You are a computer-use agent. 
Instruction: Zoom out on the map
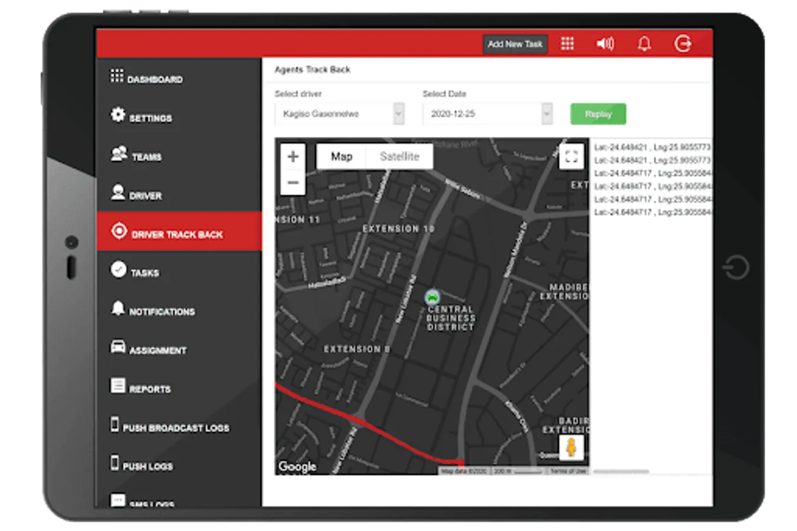click(293, 182)
